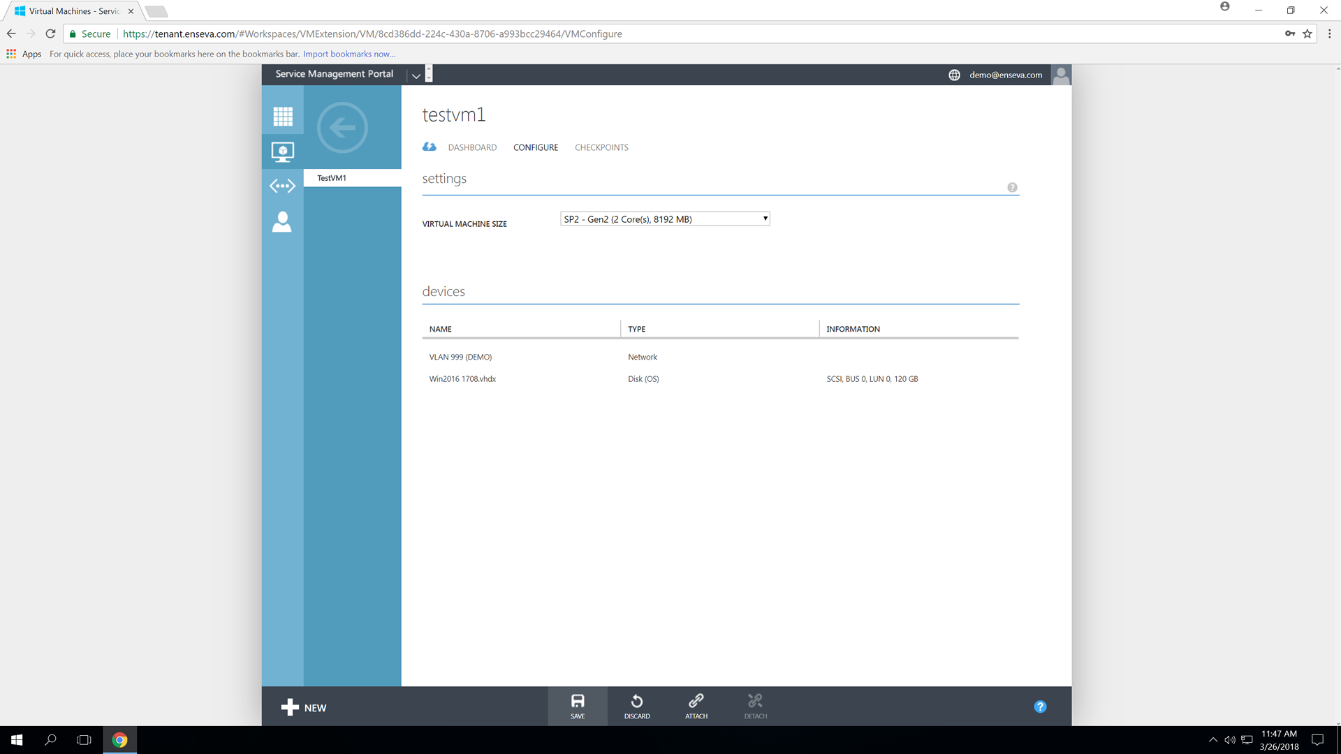The width and height of the screenshot is (1341, 754).
Task: Open the user avatar menu
Action: 1061,75
